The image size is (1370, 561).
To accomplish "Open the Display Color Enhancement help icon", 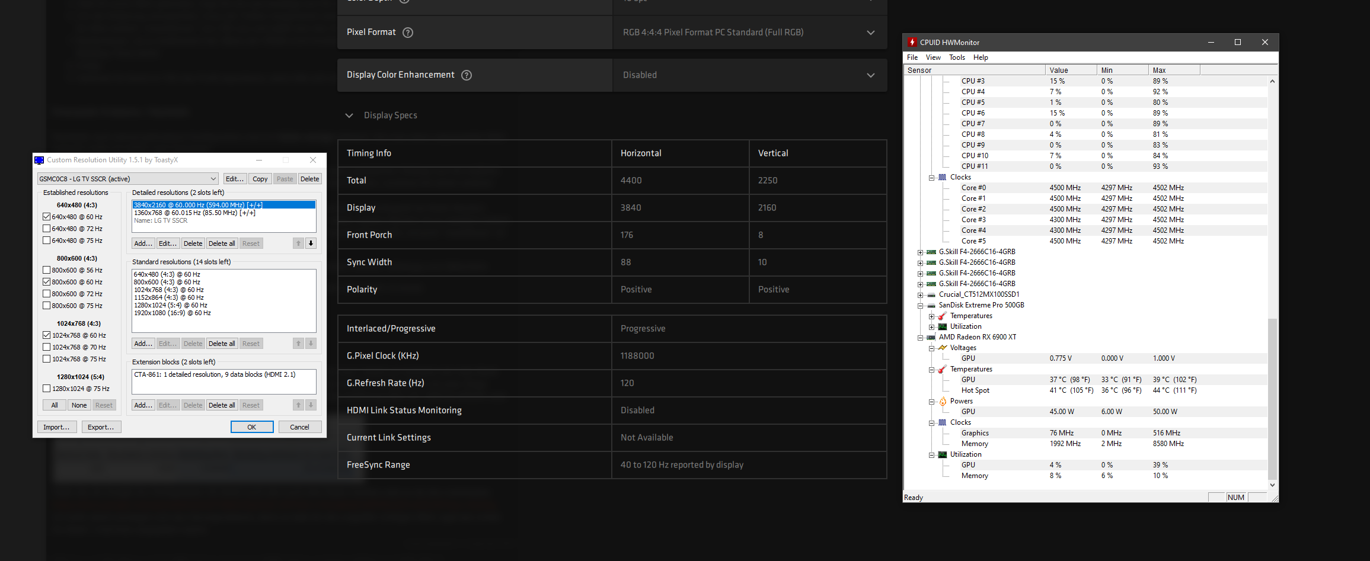I will (x=467, y=75).
